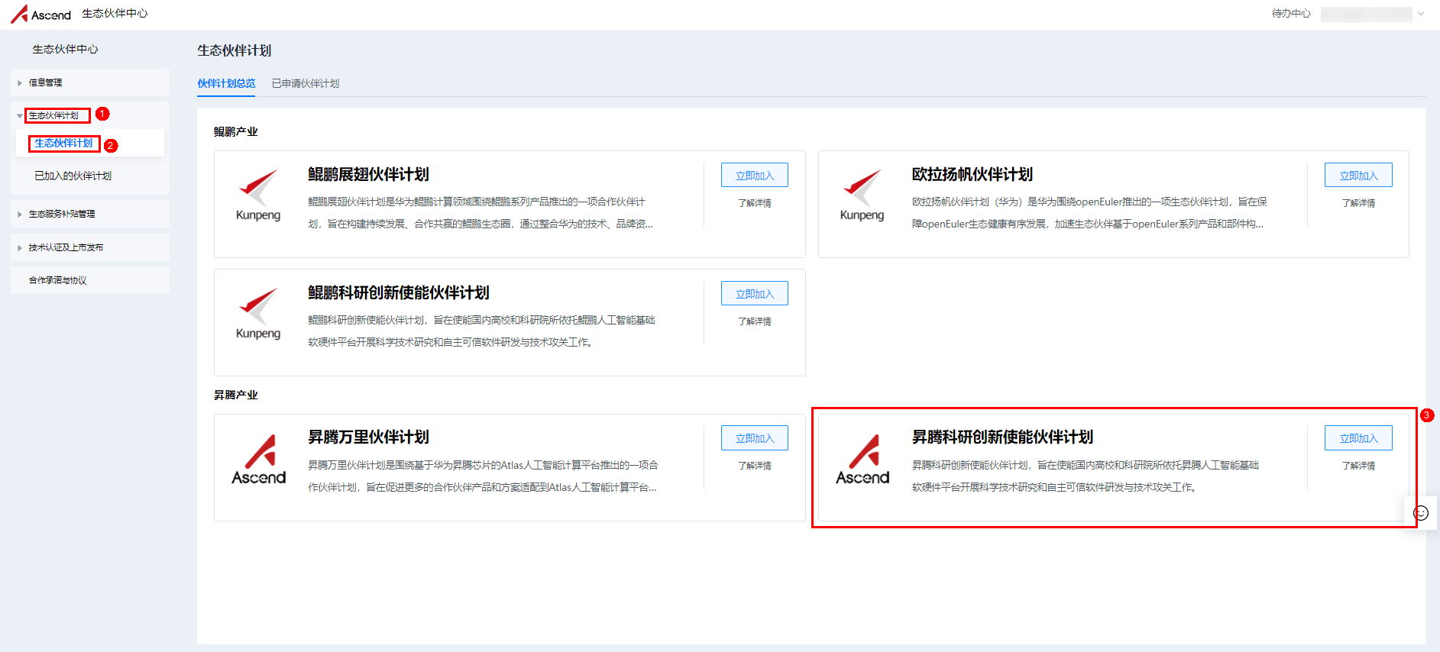
Task: Open the smiley feedback icon
Action: [x=1421, y=513]
